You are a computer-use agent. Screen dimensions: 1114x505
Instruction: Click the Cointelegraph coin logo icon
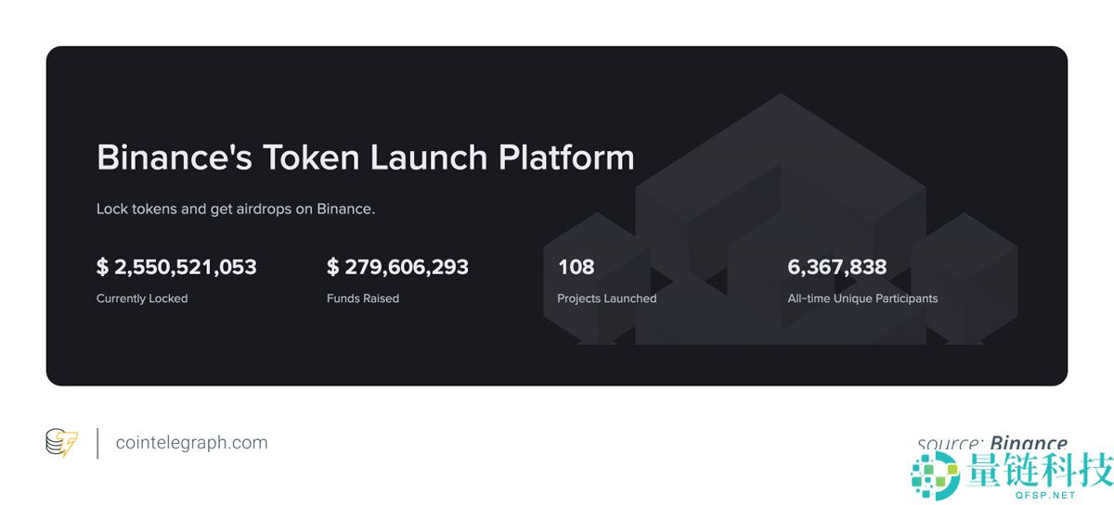[x=62, y=443]
